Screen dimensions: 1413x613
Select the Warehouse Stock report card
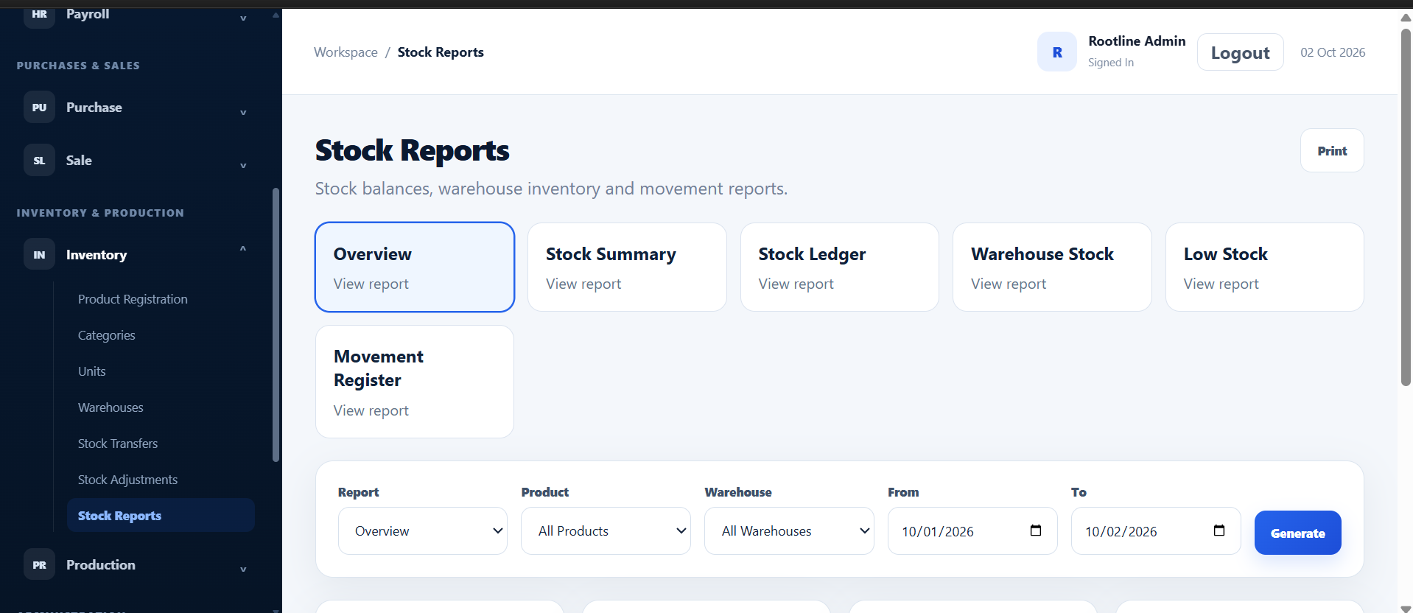click(1052, 267)
